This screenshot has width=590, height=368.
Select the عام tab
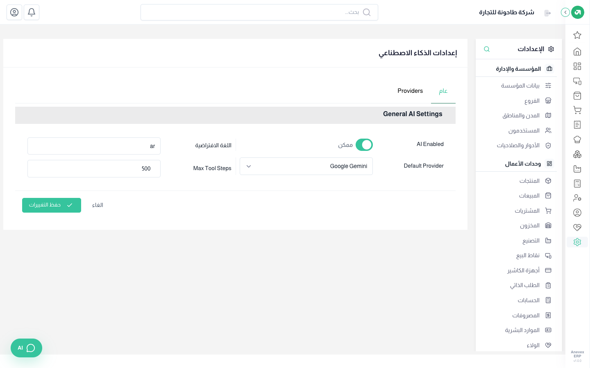pos(443,91)
